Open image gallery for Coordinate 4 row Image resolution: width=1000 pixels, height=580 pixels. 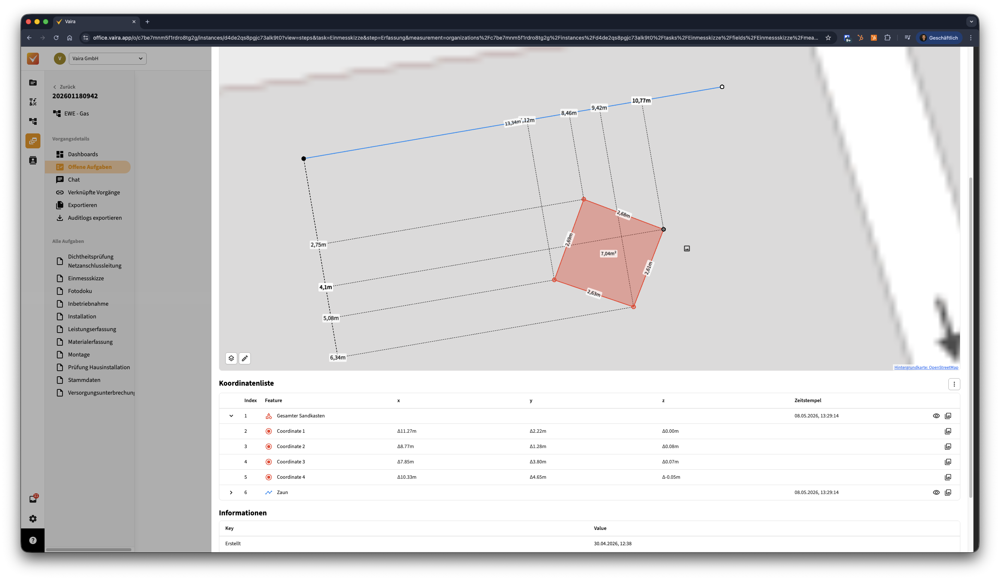point(948,477)
